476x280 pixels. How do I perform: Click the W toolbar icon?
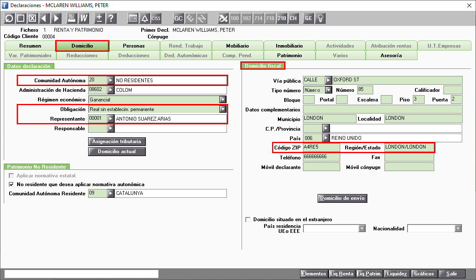point(84,18)
